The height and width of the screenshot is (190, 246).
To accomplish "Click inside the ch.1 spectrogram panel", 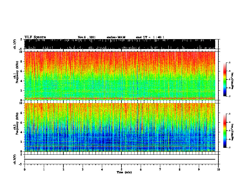I will [120, 76].
